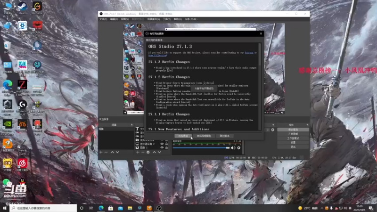Open File Explorer from the taskbar
The width and height of the screenshot is (377, 212).
130,208
